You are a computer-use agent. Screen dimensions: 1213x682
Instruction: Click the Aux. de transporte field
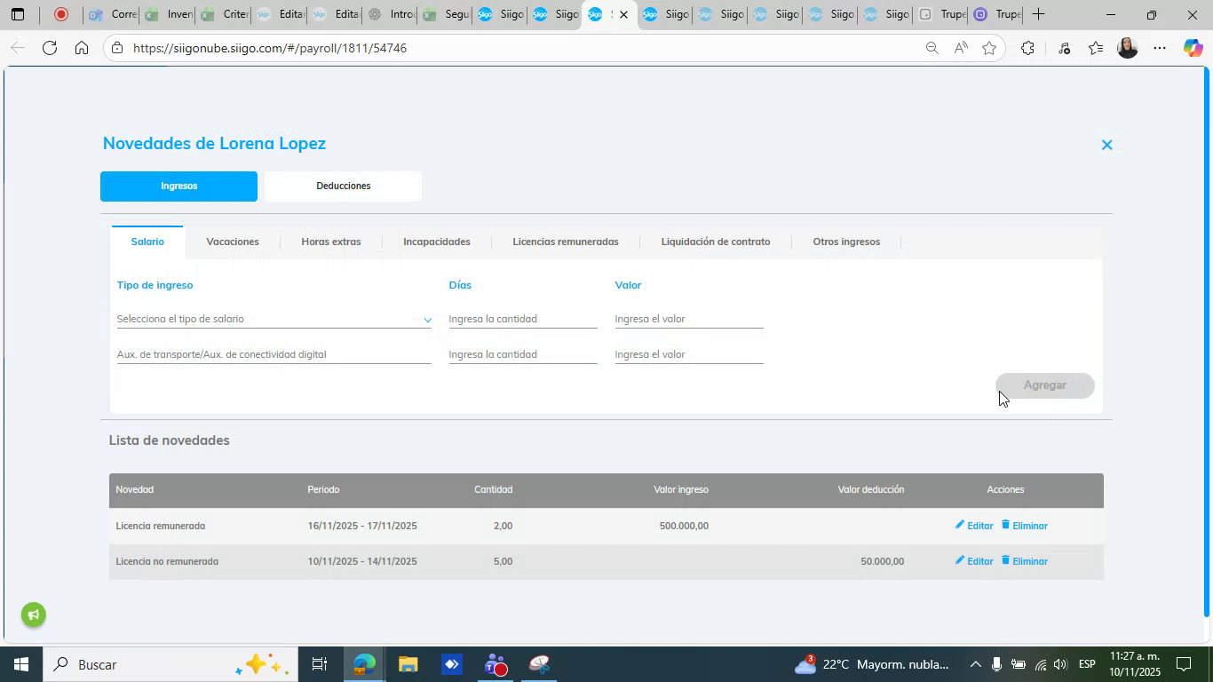point(274,354)
